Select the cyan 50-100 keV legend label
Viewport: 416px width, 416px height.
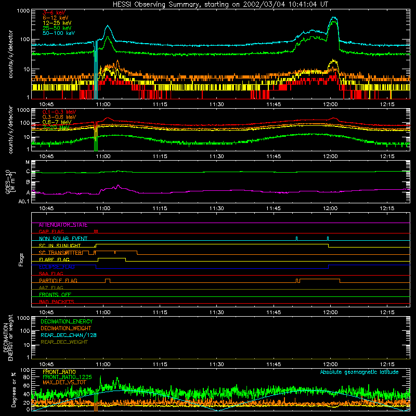[x=59, y=33]
